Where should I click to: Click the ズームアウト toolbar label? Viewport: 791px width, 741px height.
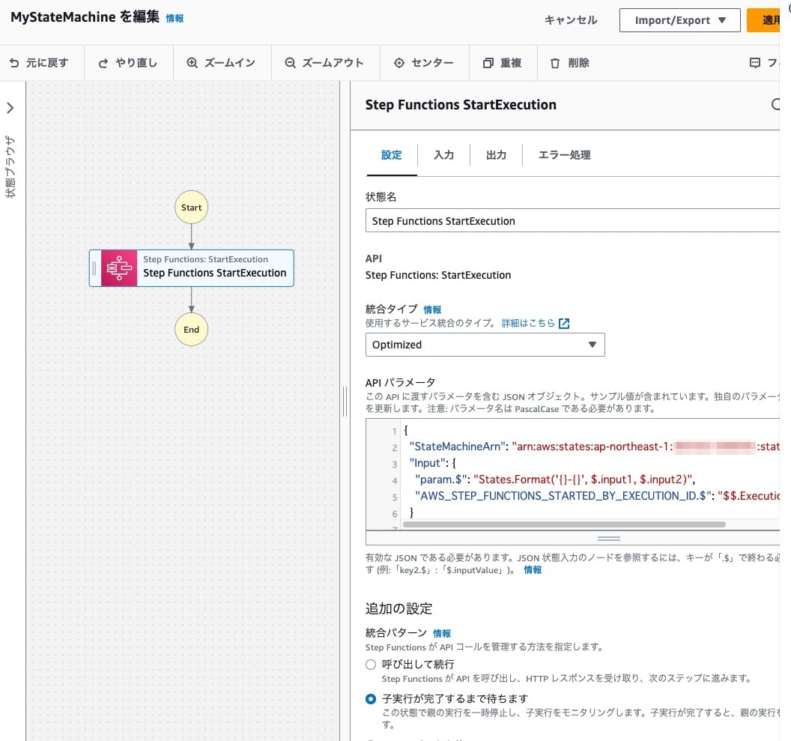point(333,63)
